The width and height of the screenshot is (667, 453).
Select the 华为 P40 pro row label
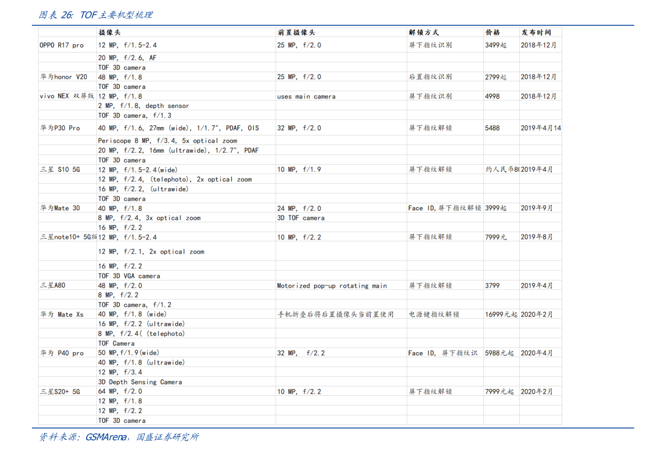(62, 353)
